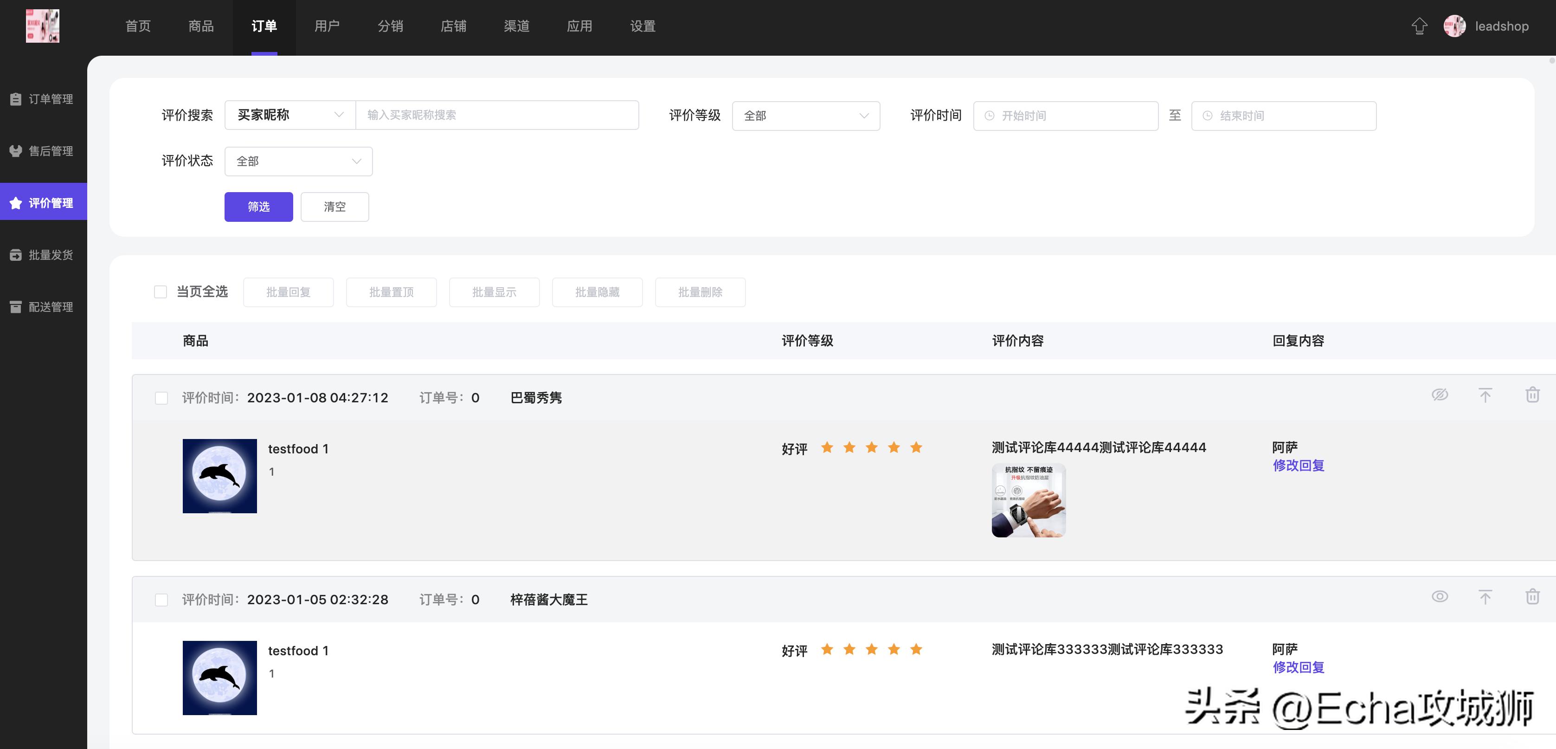Switch to the 商品 tab
The height and width of the screenshot is (749, 1556).
tap(200, 26)
